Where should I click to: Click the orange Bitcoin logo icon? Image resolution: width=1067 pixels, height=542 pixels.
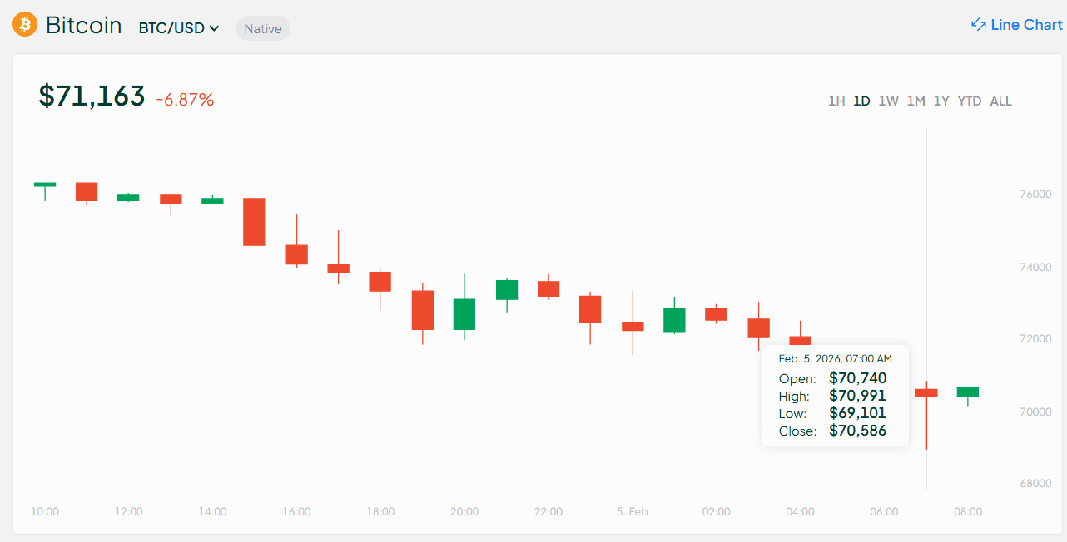[x=25, y=25]
